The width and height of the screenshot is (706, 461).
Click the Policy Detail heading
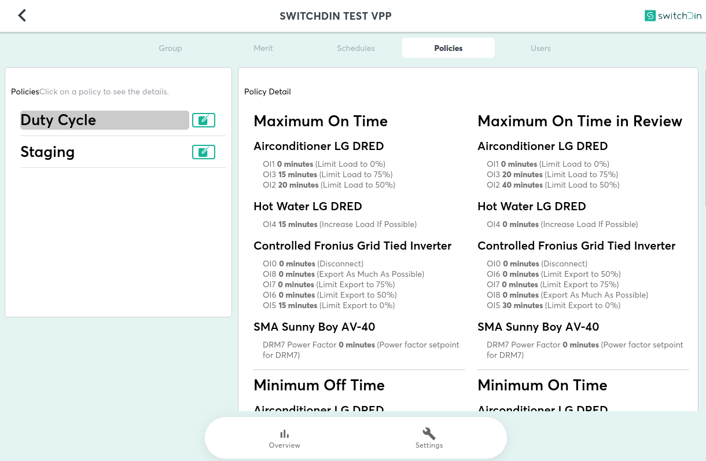[267, 92]
